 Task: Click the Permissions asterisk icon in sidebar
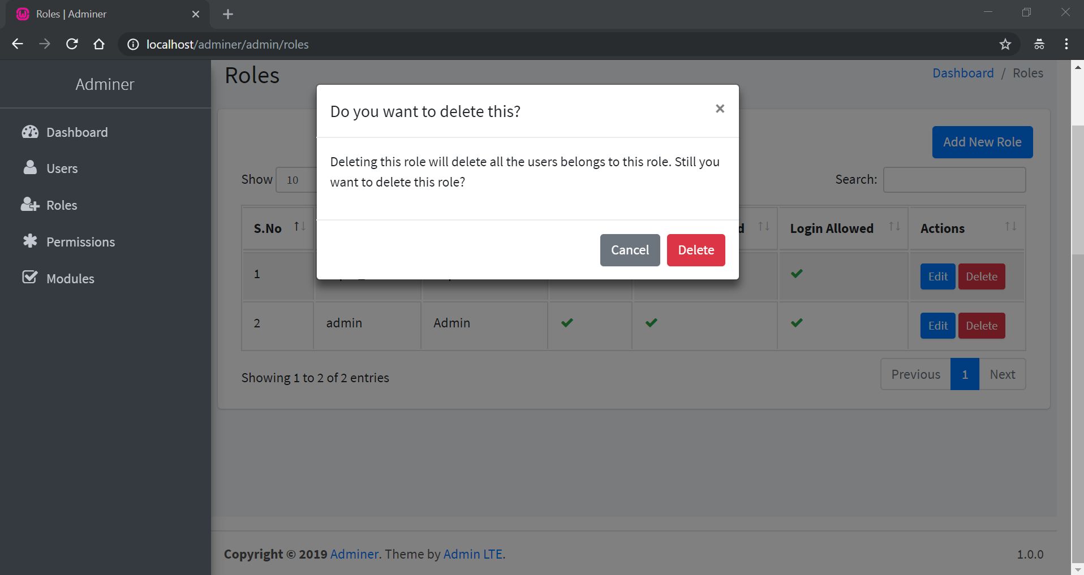point(30,241)
